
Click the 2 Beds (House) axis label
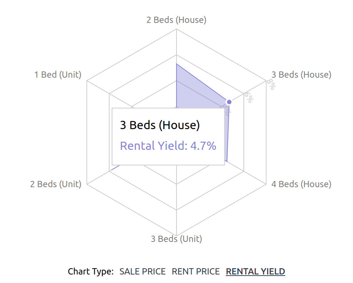coord(176,20)
